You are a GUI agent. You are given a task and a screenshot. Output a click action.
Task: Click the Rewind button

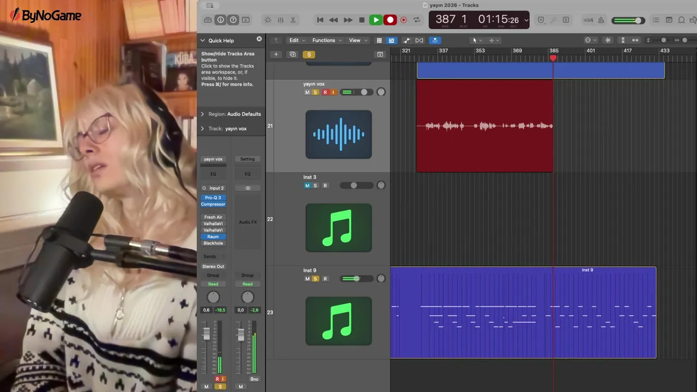coord(333,20)
